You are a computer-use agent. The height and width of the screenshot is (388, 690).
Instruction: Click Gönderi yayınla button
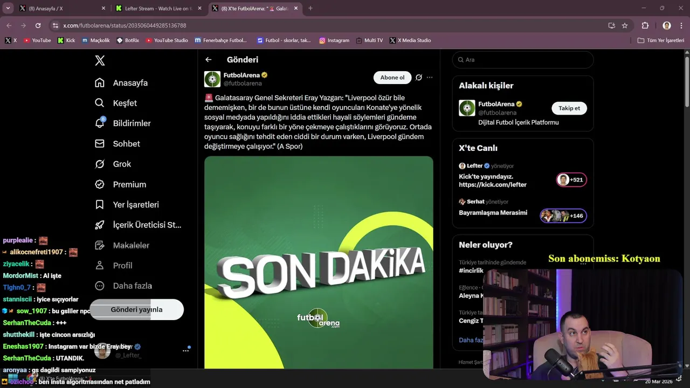coord(136,309)
